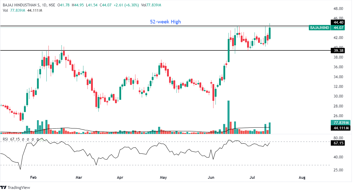The image size is (355, 193).
Task: Click the 80.00 level on RSI scale
Action: point(338,138)
